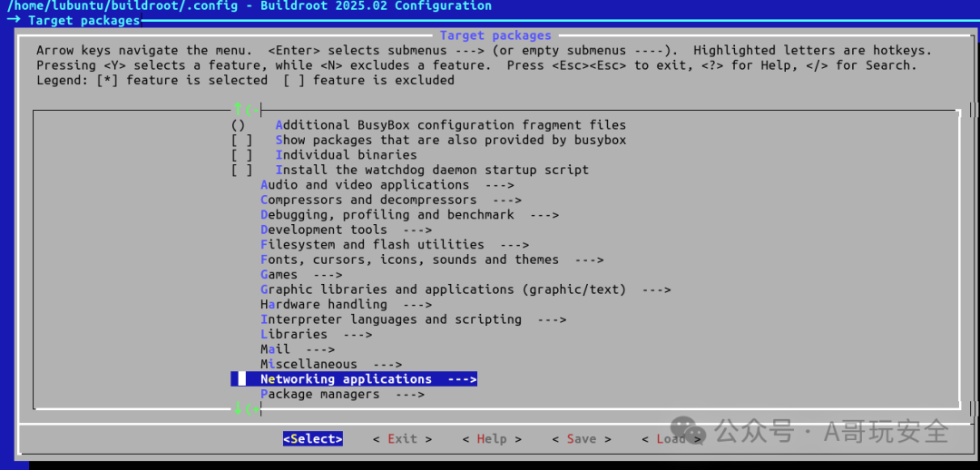The width and height of the screenshot is (980, 470).
Task: Open 'Debugging, profiling and benchmark' submenu
Action: pyautogui.click(x=410, y=215)
